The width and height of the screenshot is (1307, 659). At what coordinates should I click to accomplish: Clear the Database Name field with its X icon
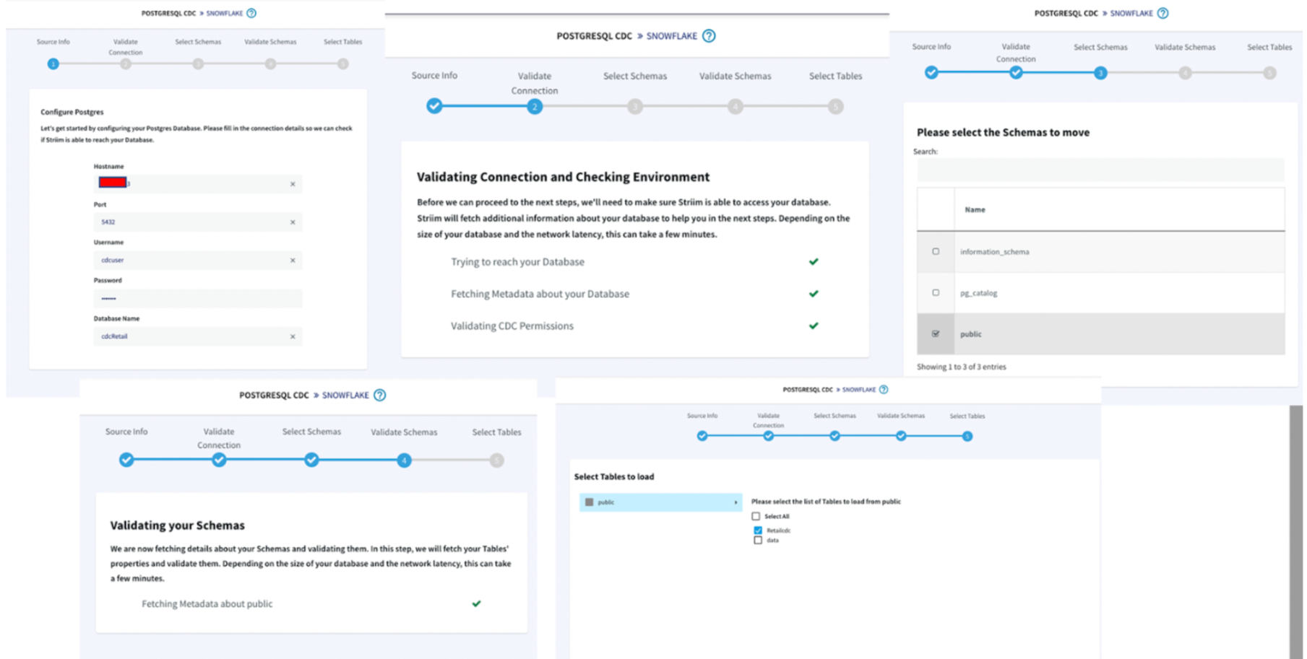(x=293, y=336)
